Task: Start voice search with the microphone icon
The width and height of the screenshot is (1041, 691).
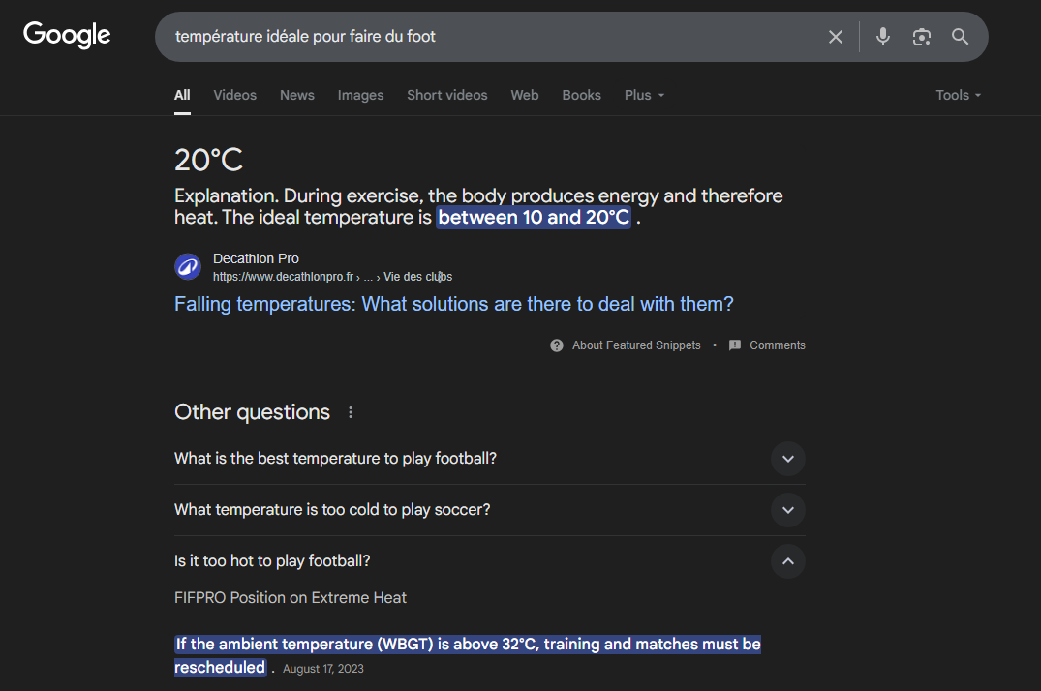Action: pos(883,37)
